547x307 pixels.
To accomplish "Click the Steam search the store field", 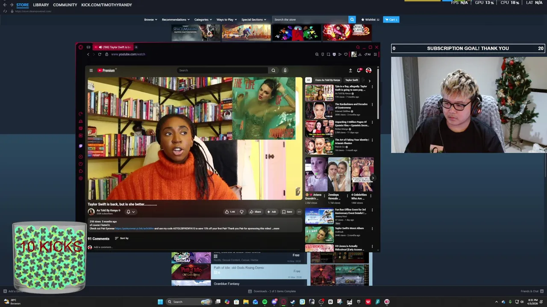I will coord(311,20).
